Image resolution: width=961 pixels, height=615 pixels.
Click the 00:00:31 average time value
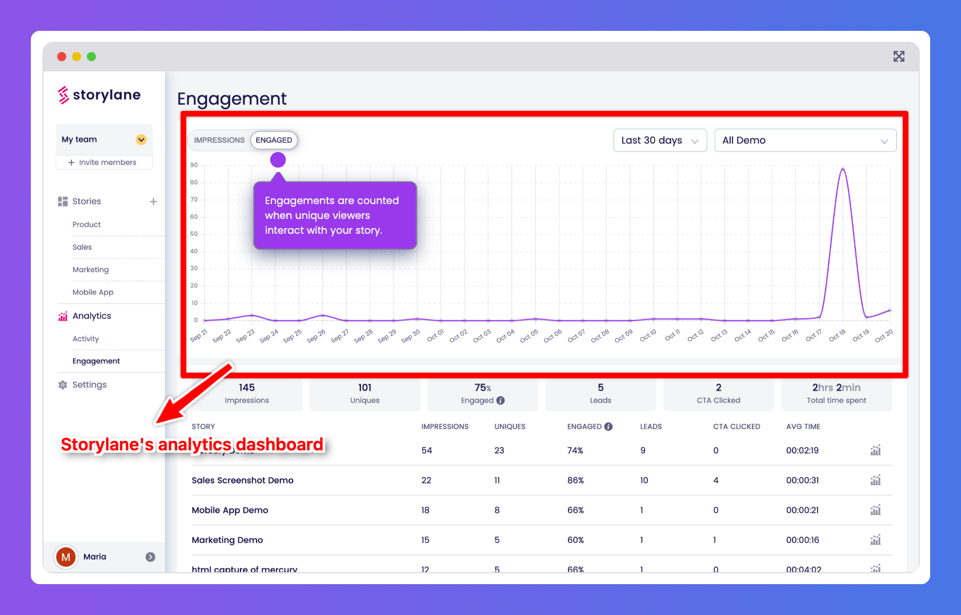[x=802, y=480]
